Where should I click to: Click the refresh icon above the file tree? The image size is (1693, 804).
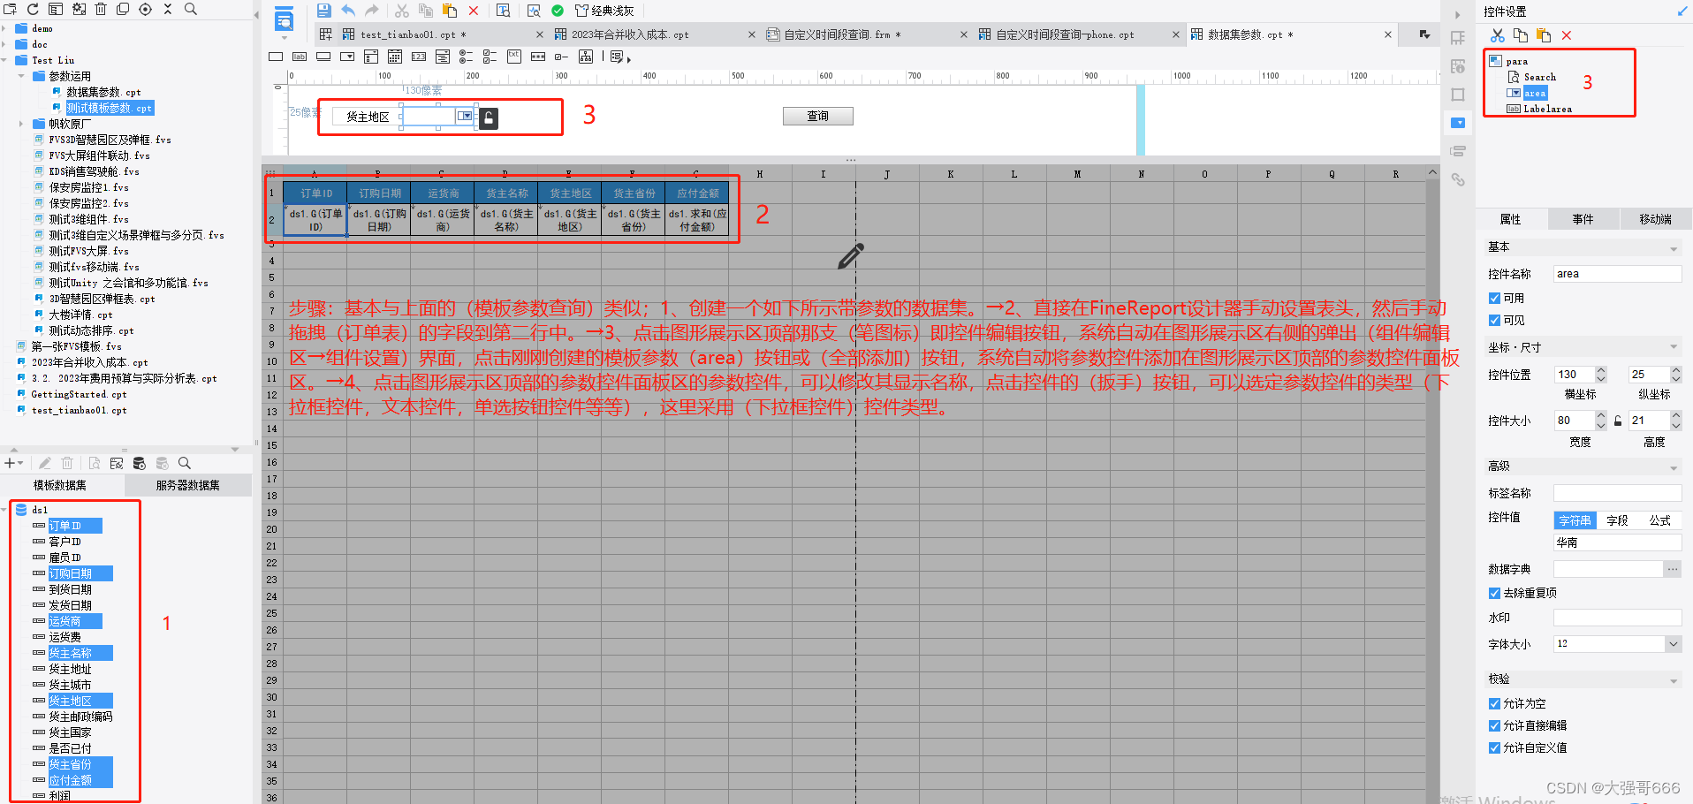coord(33,9)
